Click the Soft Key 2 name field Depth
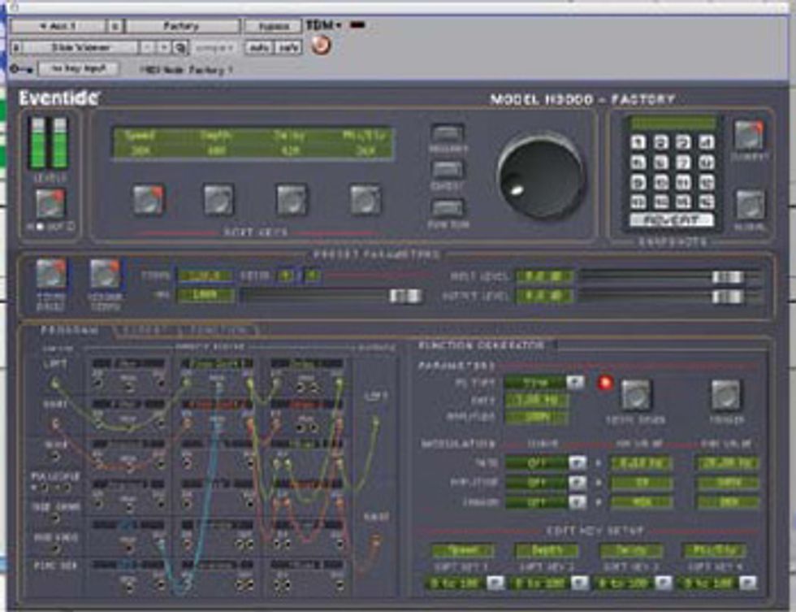This screenshot has width=796, height=612. 546,550
